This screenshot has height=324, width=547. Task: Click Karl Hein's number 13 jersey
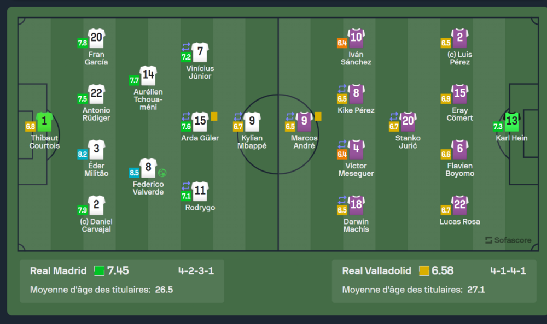(511, 121)
